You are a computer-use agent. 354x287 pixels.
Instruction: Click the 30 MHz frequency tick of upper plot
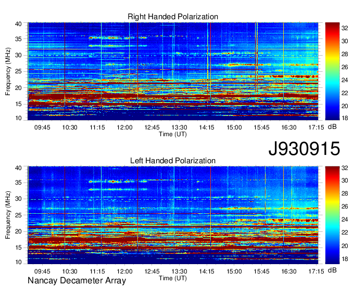pyautogui.click(x=18, y=55)
